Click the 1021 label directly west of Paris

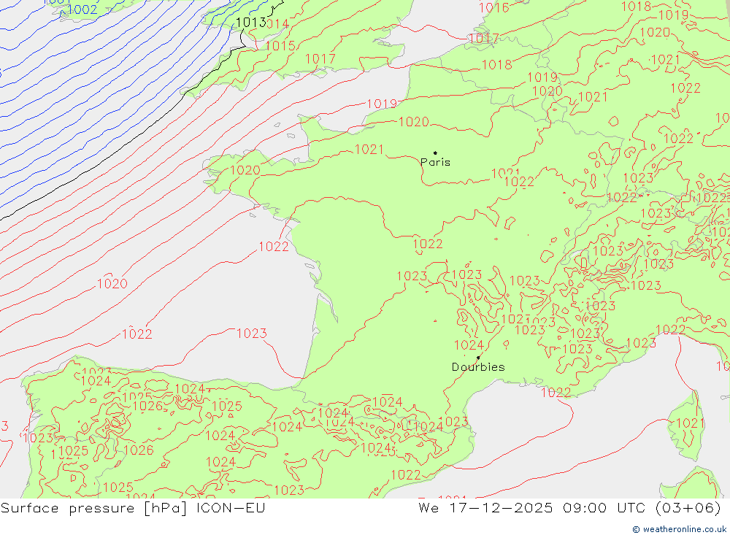pyautogui.click(x=369, y=150)
